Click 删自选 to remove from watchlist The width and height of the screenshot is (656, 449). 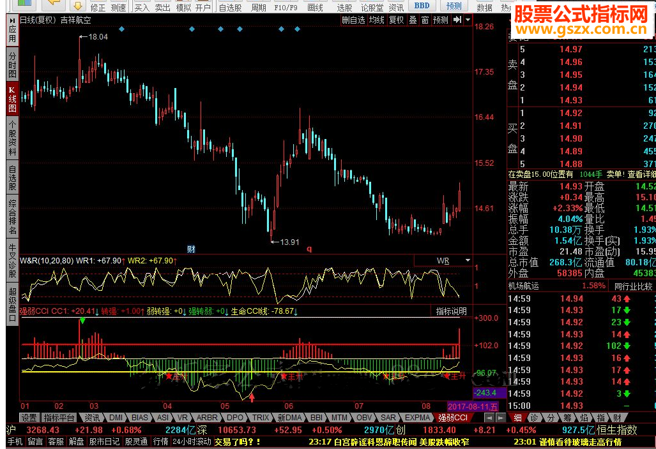point(353,20)
